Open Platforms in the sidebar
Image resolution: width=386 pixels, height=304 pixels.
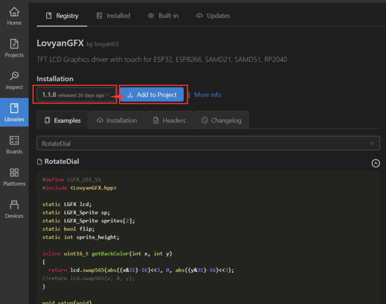[x=14, y=177]
